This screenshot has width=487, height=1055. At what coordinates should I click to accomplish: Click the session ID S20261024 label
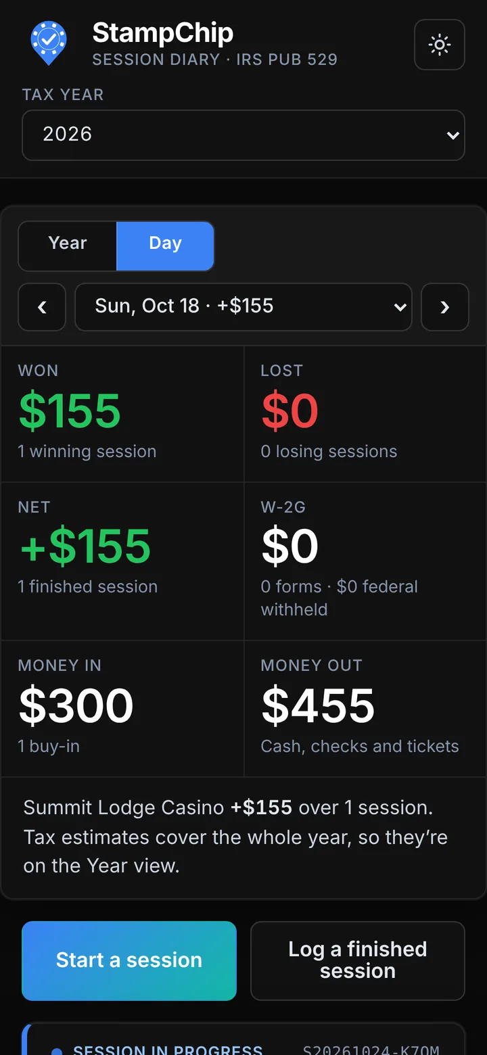[x=371, y=1050]
